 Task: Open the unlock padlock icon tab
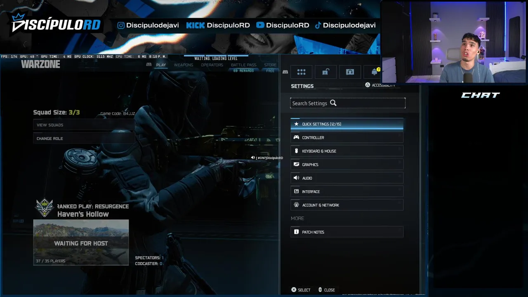[x=325, y=72]
